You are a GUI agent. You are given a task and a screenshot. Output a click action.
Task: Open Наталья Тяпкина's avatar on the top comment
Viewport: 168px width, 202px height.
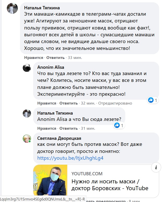[12, 8]
